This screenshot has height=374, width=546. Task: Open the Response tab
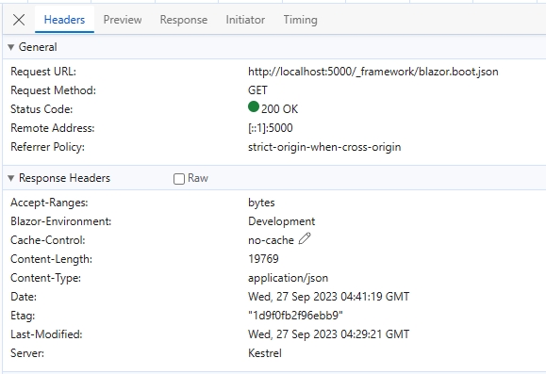[x=184, y=20]
